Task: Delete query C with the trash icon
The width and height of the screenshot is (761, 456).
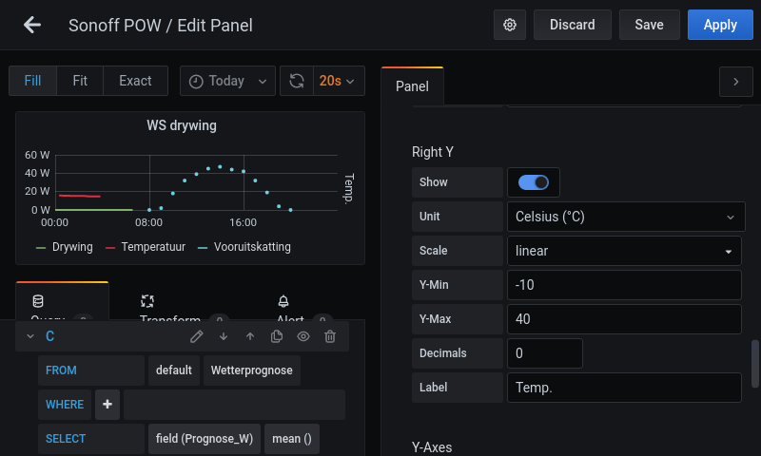Action: pos(330,336)
